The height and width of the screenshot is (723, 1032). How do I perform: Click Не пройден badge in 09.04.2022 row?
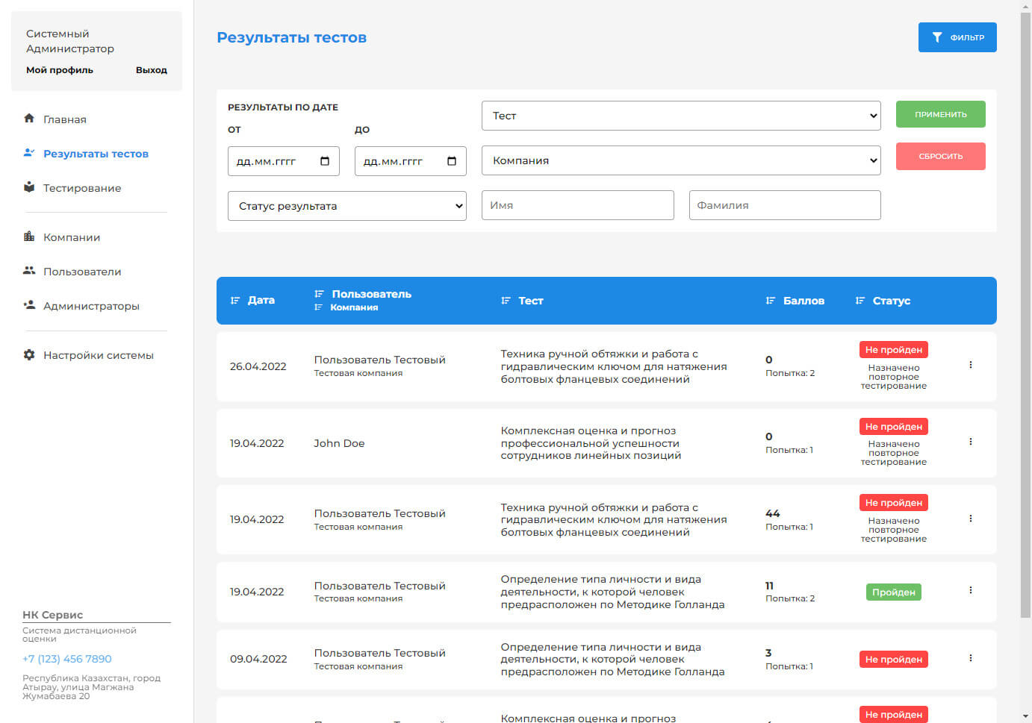pyautogui.click(x=894, y=659)
